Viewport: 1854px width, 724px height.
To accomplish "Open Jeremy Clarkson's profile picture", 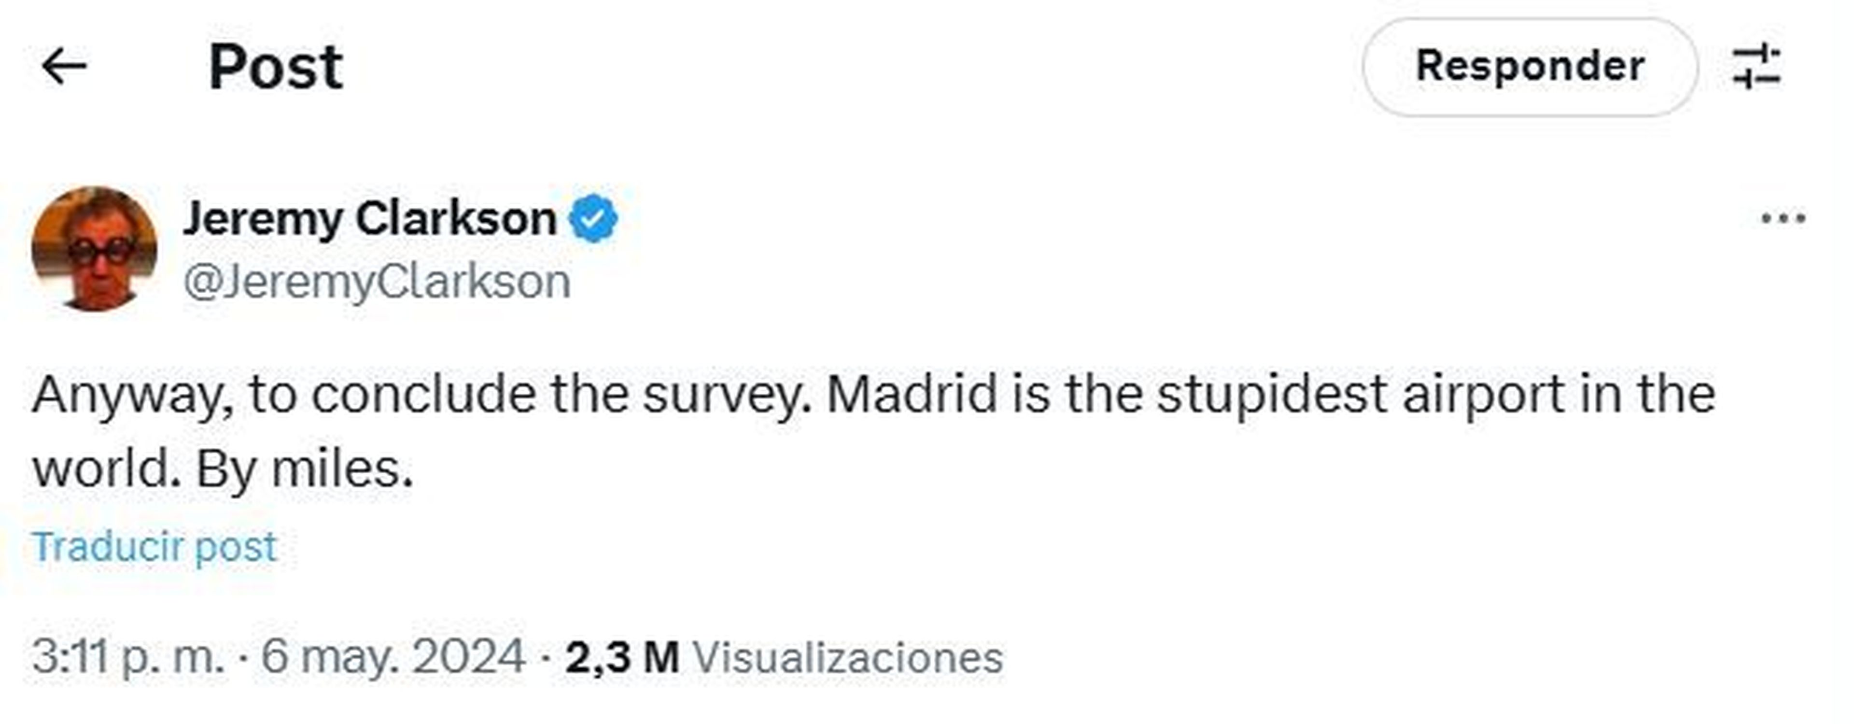I will pos(94,249).
